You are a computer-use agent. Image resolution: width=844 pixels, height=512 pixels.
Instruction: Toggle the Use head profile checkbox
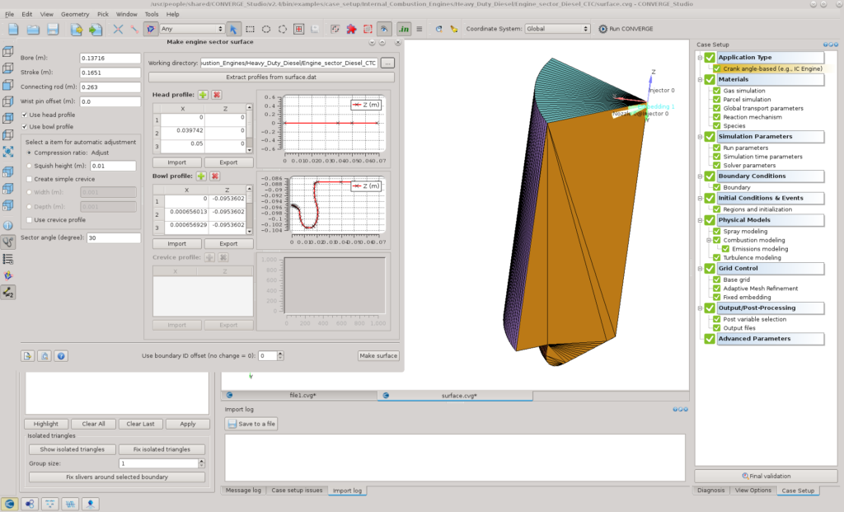pos(24,115)
